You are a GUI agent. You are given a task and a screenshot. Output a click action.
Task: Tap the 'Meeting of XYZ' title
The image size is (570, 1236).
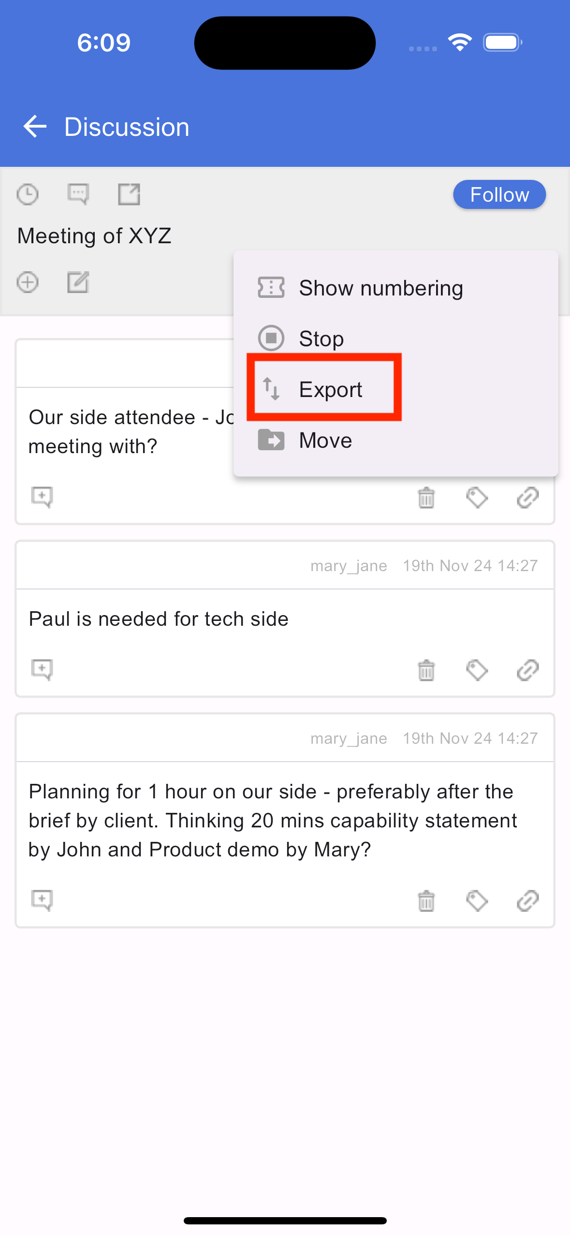(x=94, y=236)
